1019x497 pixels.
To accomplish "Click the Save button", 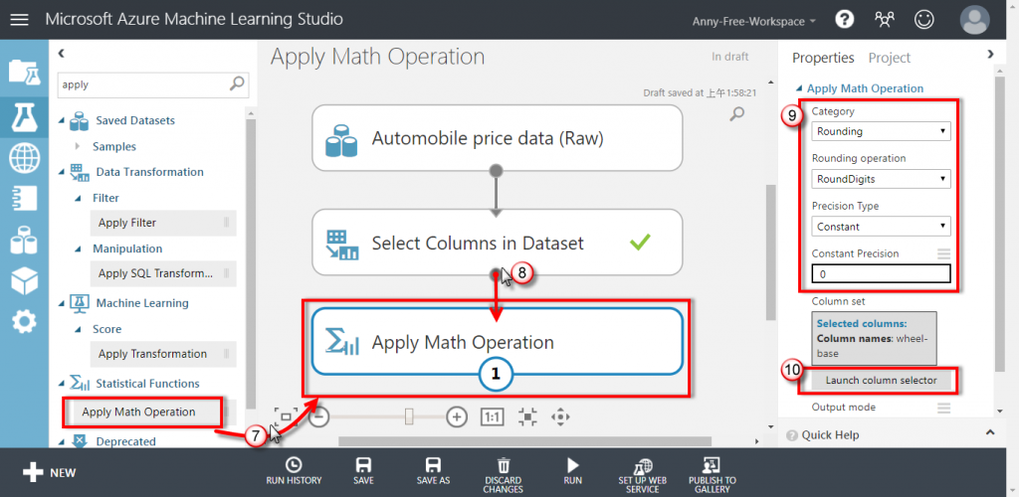I will 363,471.
